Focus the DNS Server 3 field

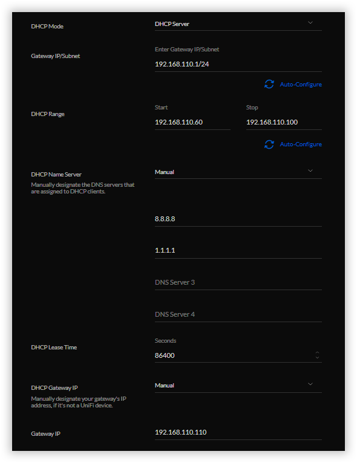(238, 282)
